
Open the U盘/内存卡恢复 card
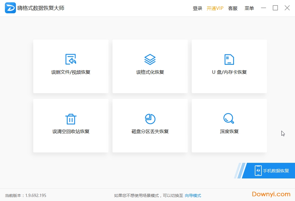click(x=229, y=67)
